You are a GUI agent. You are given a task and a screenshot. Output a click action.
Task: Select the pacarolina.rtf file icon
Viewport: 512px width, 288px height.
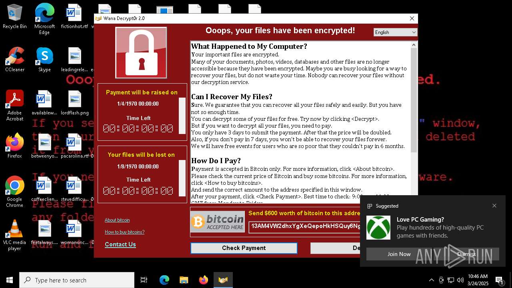click(74, 146)
